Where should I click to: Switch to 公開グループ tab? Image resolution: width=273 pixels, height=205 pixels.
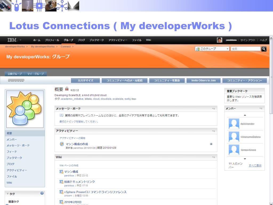coord(15,74)
